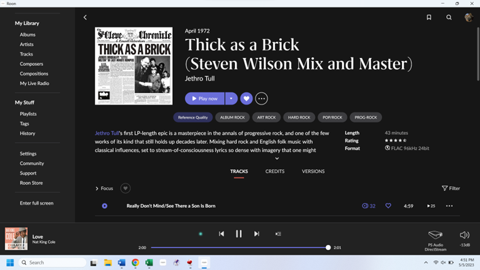Image resolution: width=480 pixels, height=270 pixels.
Task: Click the album star rating
Action: pyautogui.click(x=396, y=140)
